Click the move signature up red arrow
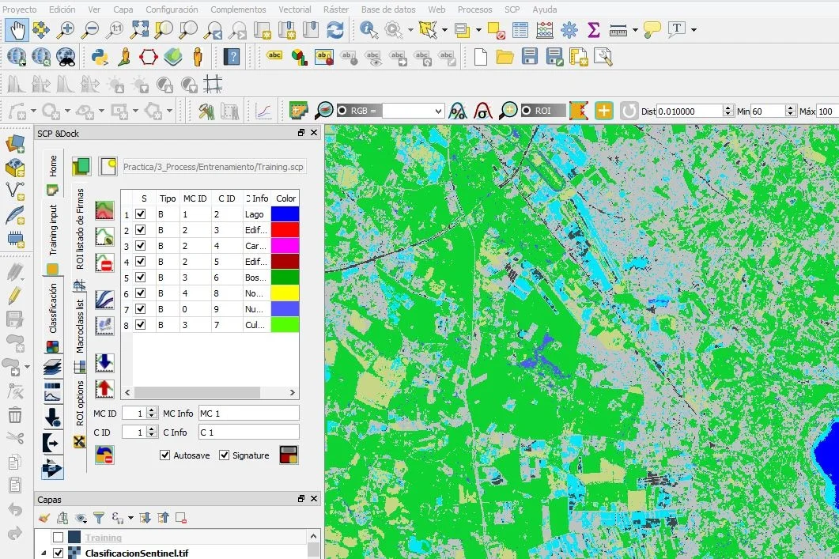 tap(104, 388)
